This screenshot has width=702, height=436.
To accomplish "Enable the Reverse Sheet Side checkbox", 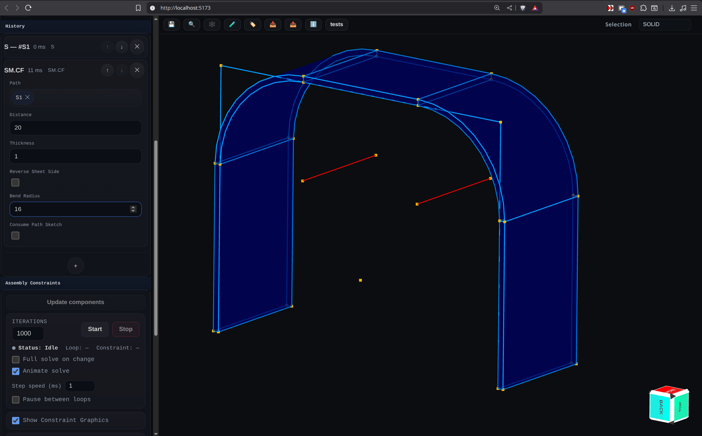I will [x=15, y=182].
